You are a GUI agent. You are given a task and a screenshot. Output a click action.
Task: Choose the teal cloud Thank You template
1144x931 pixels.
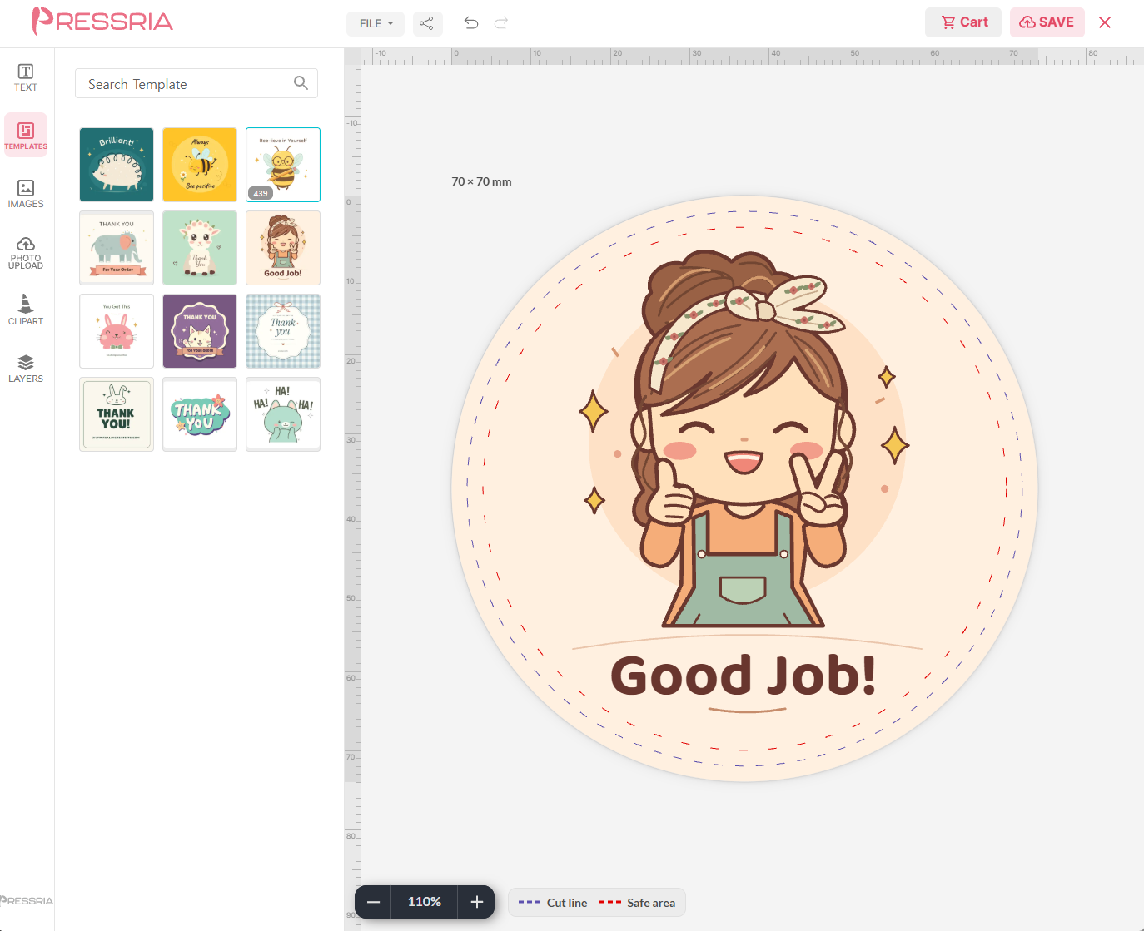[x=200, y=414]
